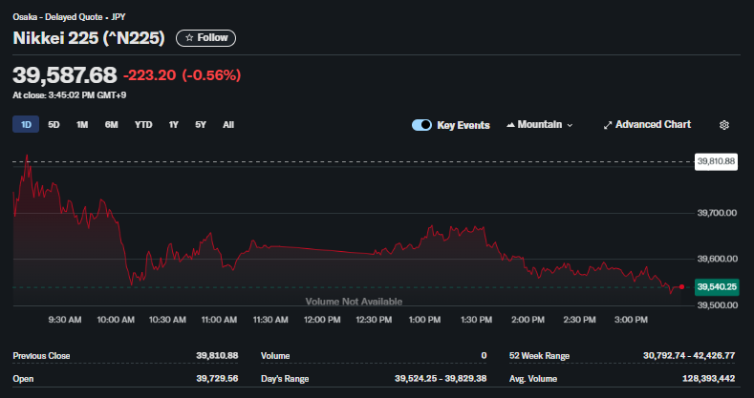Click the Volume Not Available text
Viewport: 754px width, 398px height.
[354, 302]
